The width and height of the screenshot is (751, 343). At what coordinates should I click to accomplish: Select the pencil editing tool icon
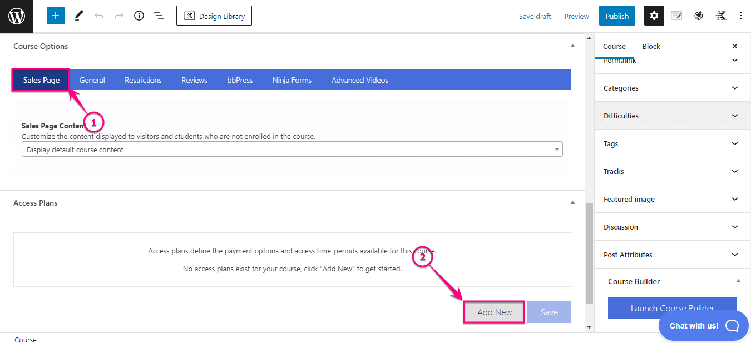[78, 16]
